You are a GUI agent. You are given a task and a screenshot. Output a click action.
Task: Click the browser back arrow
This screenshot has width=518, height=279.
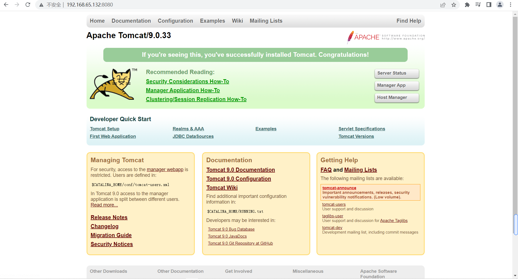click(6, 5)
